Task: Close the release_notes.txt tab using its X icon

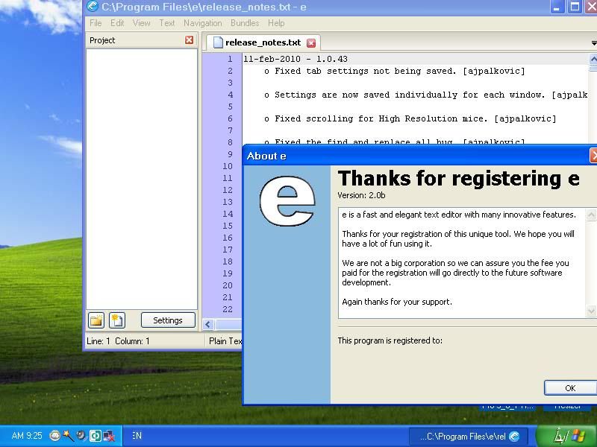Action: point(311,43)
